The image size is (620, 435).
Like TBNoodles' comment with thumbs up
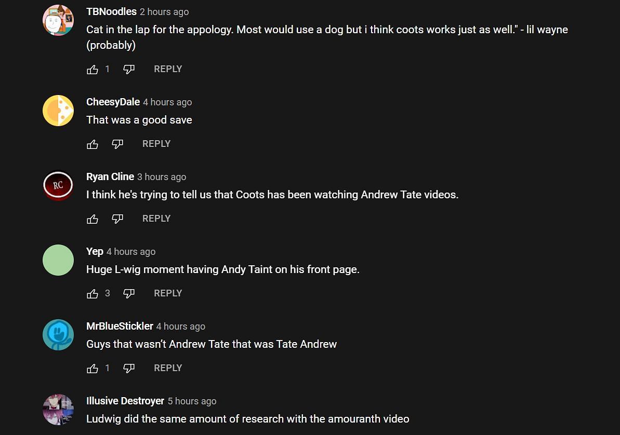[93, 69]
